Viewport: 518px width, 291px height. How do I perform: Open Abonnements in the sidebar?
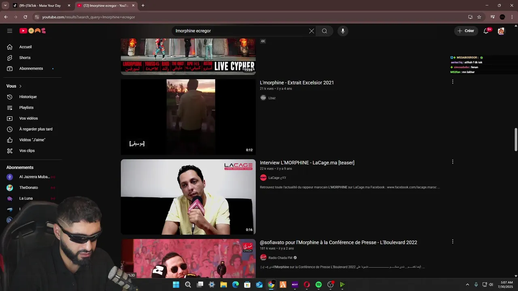31,69
